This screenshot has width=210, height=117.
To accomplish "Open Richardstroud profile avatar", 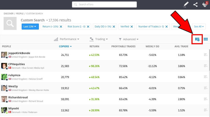I will pos(4,99).
